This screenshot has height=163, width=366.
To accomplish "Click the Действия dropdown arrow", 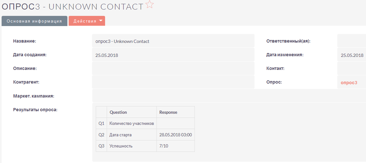I will point(101,21).
